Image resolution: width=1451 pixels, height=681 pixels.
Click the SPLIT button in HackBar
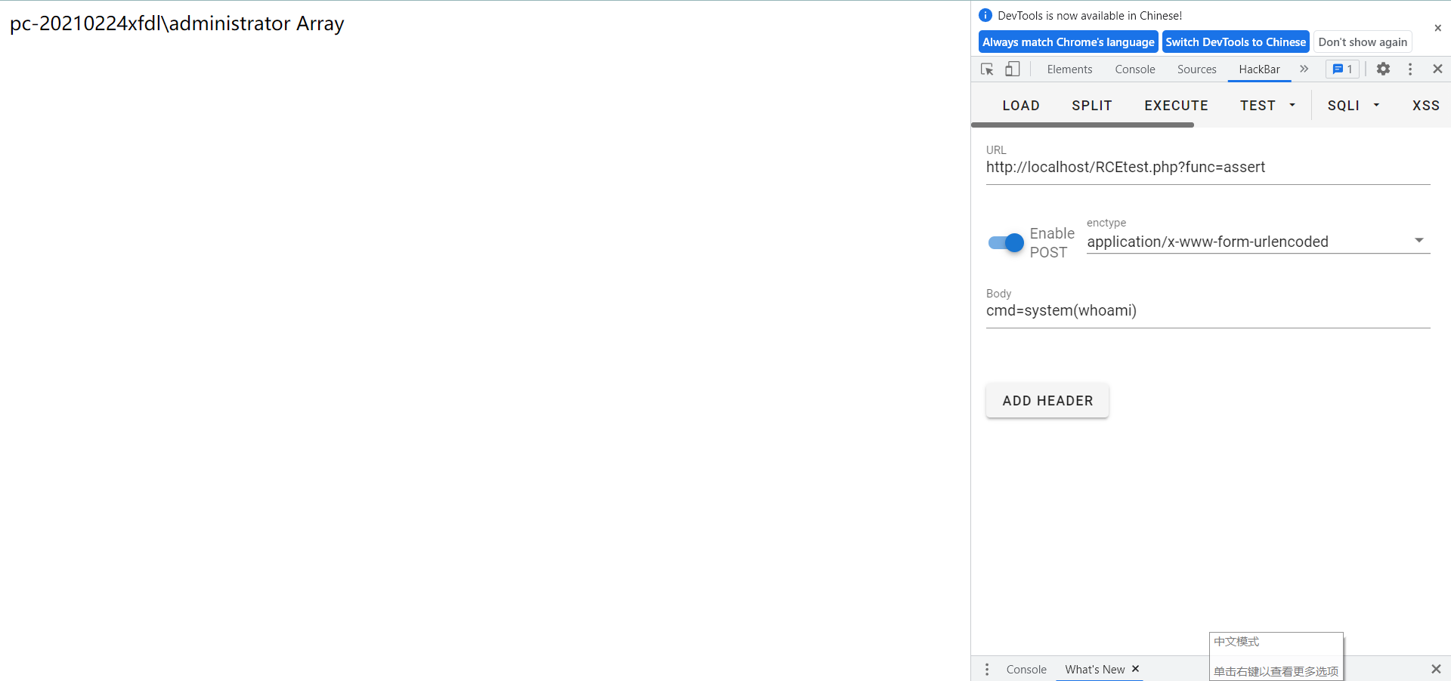click(1092, 106)
